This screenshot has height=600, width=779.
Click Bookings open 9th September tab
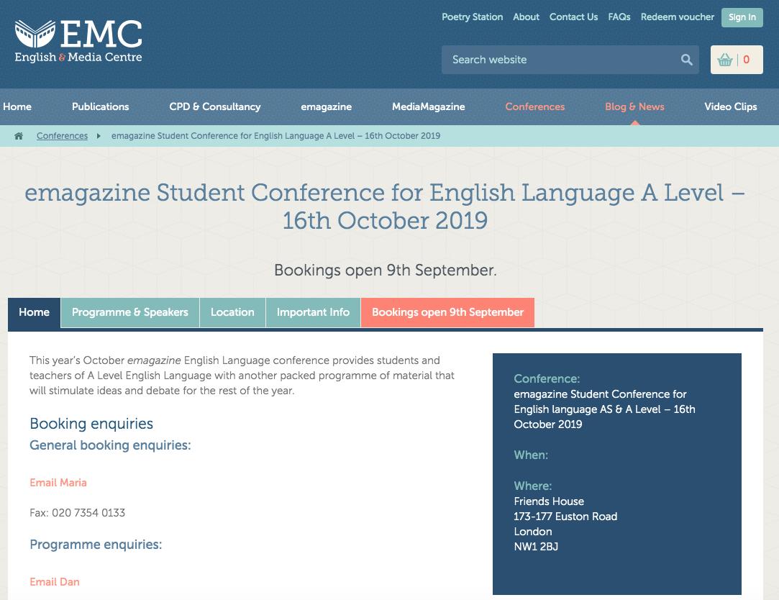pos(447,312)
